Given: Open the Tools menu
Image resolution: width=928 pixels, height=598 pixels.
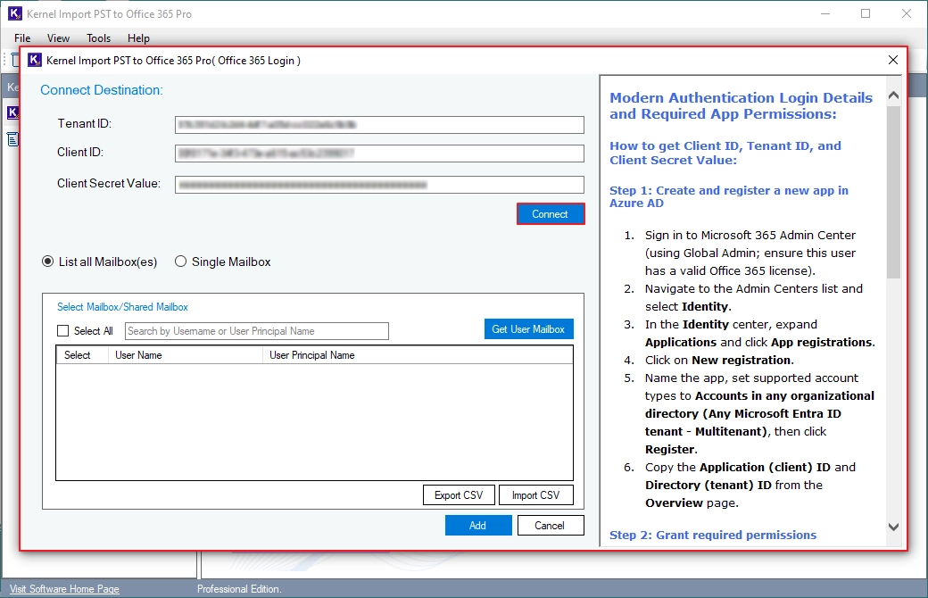Looking at the screenshot, I should pyautogui.click(x=98, y=37).
